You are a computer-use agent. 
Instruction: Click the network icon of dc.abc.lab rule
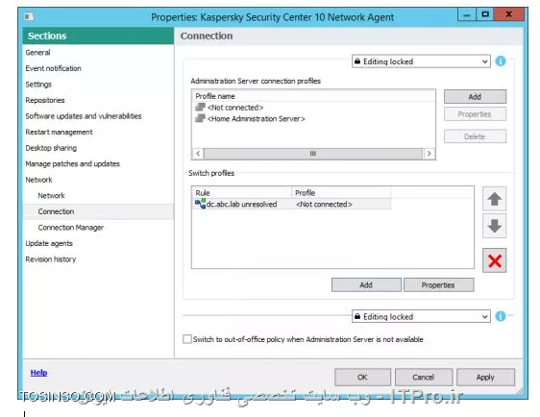click(x=201, y=204)
